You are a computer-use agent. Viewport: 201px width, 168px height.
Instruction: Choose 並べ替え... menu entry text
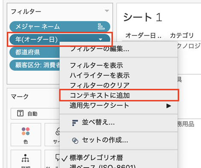(98, 122)
